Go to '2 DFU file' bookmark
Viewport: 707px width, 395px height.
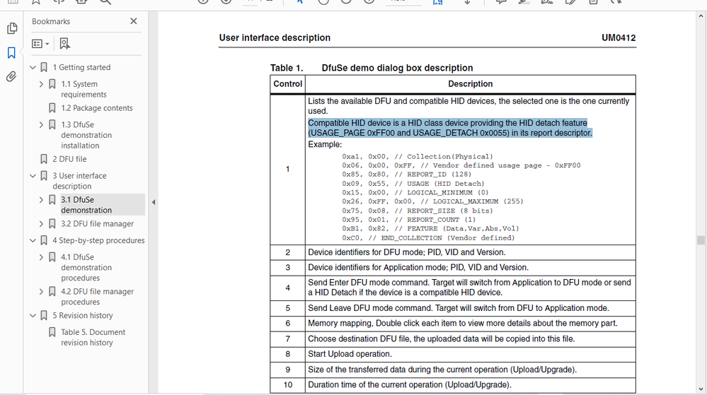coord(69,159)
